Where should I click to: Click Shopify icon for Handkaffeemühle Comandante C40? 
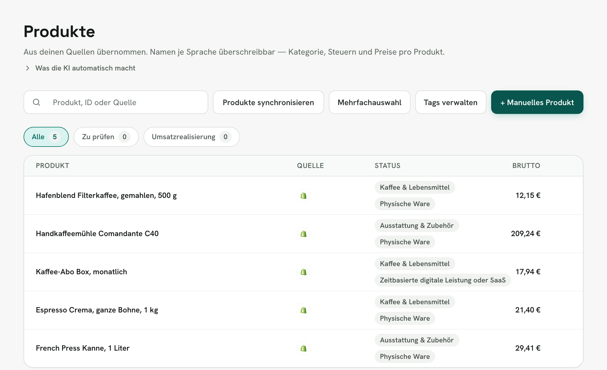tap(303, 234)
